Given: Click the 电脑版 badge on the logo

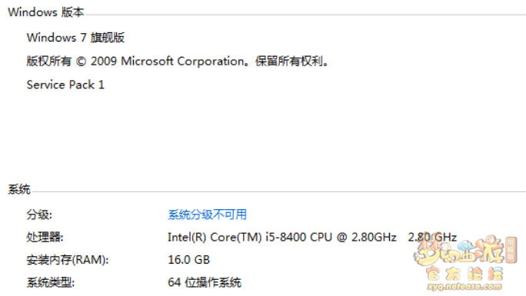Looking at the screenshot, I should coord(511,249).
